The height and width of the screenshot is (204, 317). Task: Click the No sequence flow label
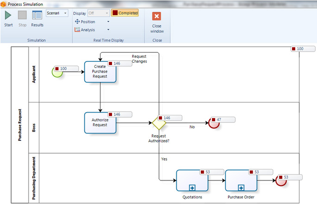click(192, 127)
